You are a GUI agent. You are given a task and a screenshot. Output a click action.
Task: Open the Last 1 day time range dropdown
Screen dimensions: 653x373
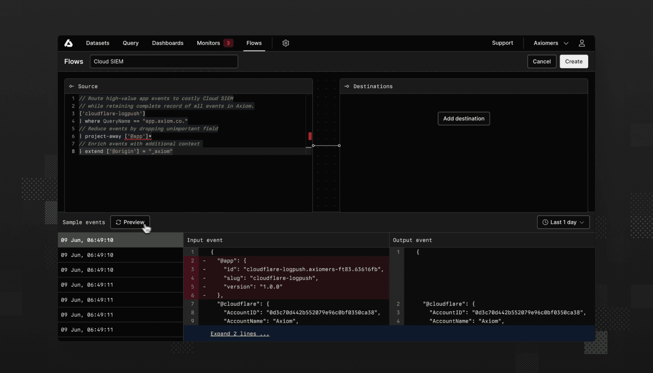coord(563,222)
